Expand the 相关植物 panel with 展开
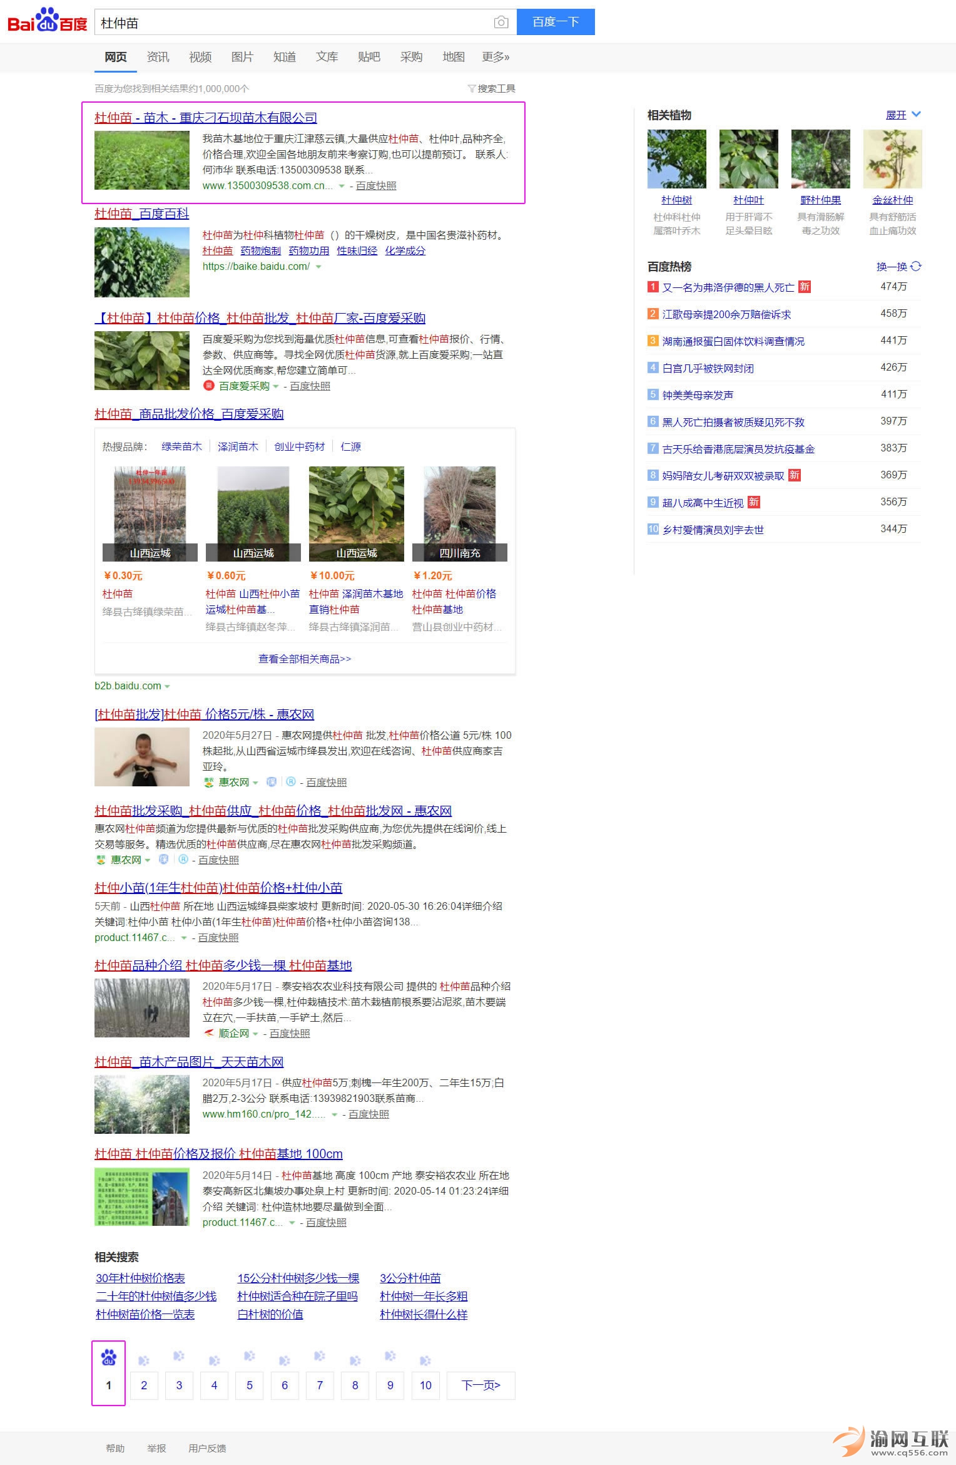The image size is (956, 1465). (x=903, y=115)
